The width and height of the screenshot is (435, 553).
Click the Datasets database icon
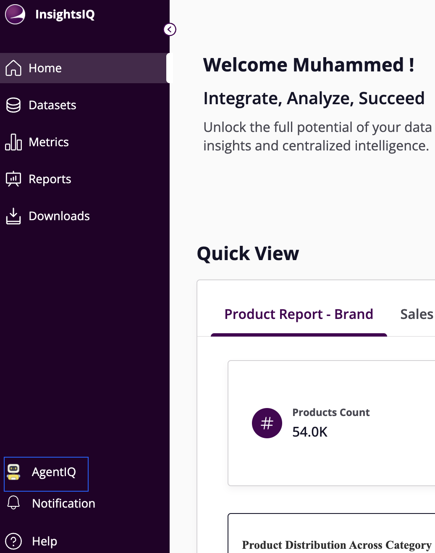pos(13,105)
